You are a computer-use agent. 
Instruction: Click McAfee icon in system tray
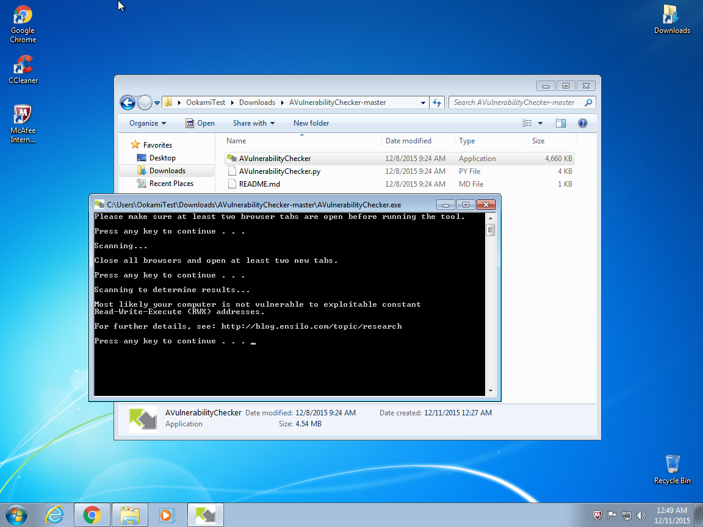pos(597,515)
